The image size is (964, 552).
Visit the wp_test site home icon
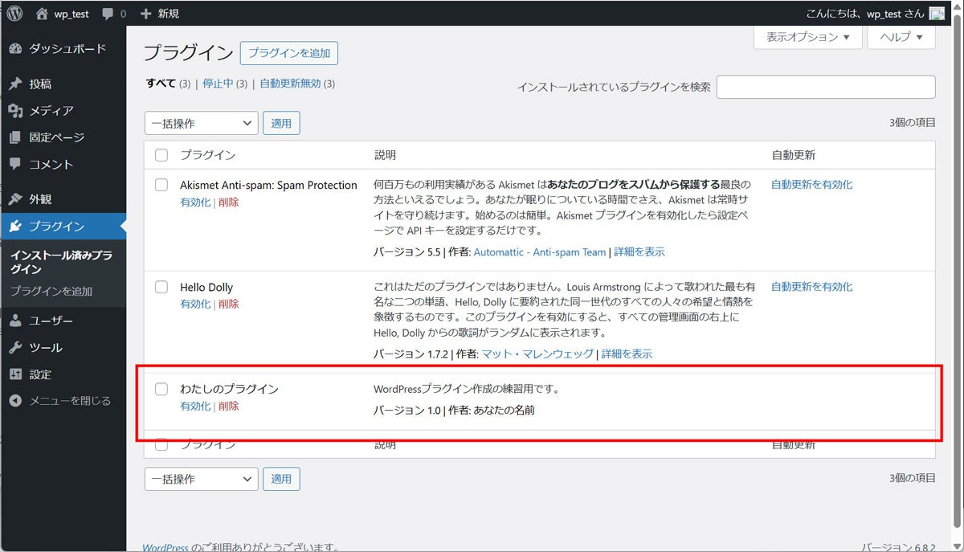pos(42,14)
